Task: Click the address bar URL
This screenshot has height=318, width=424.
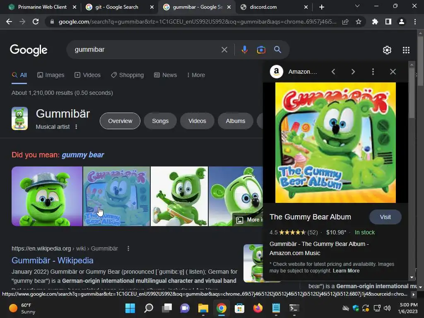Action: [x=198, y=22]
